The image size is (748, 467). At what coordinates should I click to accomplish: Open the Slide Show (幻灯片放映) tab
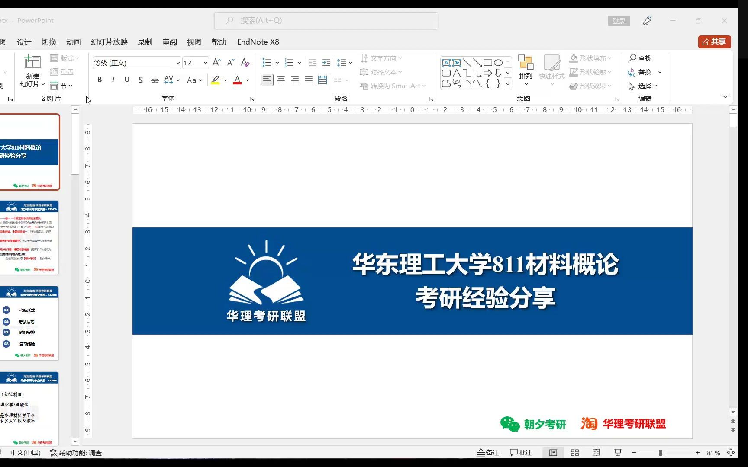tap(110, 42)
